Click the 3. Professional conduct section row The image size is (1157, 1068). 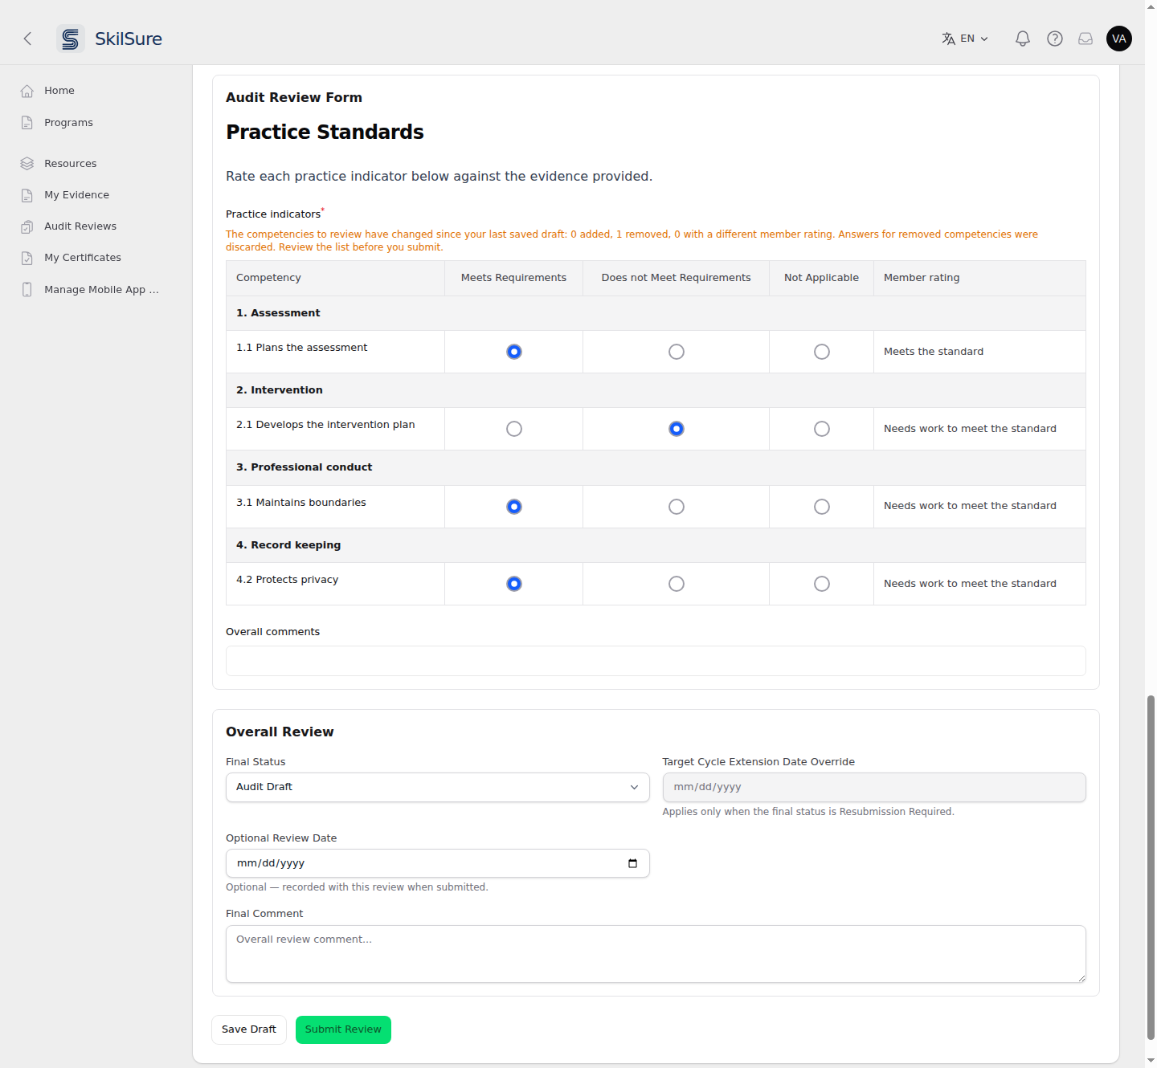tap(656, 467)
